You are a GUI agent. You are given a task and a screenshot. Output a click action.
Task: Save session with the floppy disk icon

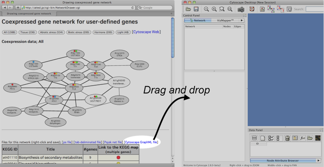point(196,9)
